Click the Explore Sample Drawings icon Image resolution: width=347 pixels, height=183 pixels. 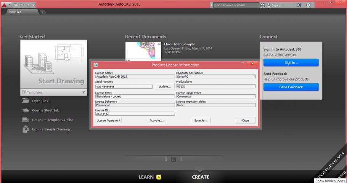26,129
